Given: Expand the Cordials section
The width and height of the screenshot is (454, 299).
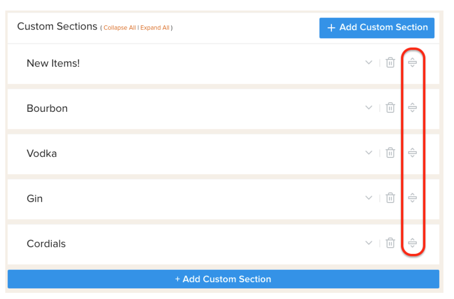Looking at the screenshot, I should 368,243.
